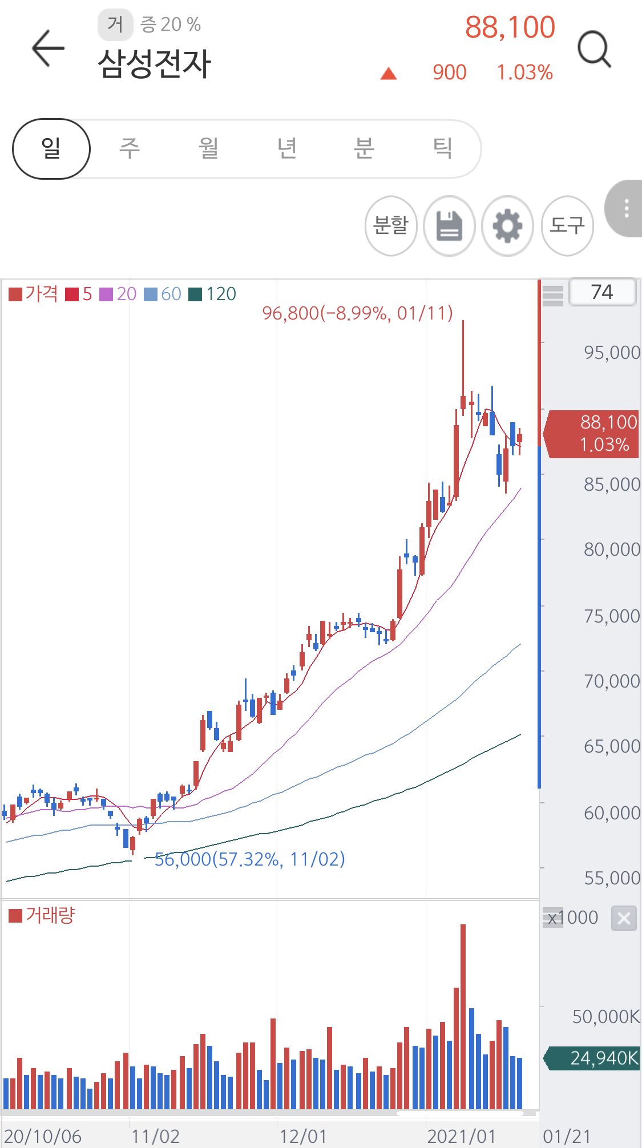Viewport: 642px width, 1148px height.
Task: Click the 분할 split button
Action: 391,226
